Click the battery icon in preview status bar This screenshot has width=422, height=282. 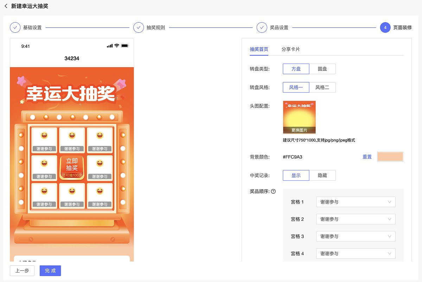point(125,46)
